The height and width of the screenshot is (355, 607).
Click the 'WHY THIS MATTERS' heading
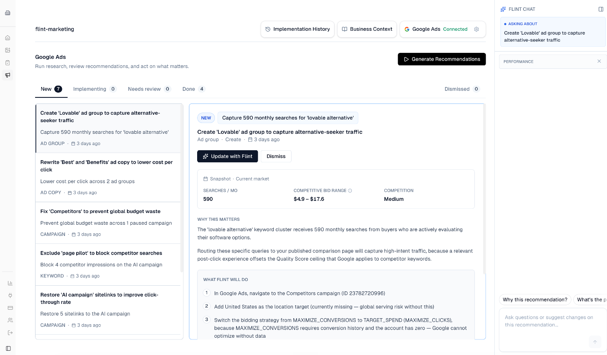[x=218, y=219]
